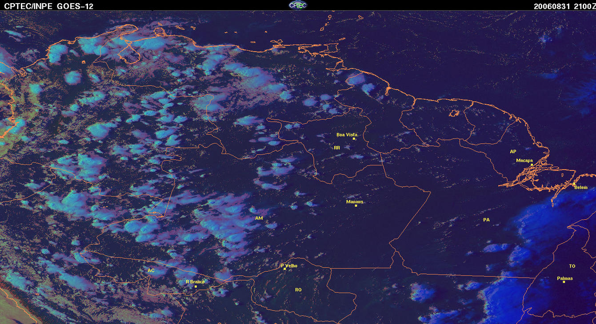Image resolution: width=596 pixels, height=324 pixels.
Task: Click the "P Velho" city label
Action: point(289,266)
